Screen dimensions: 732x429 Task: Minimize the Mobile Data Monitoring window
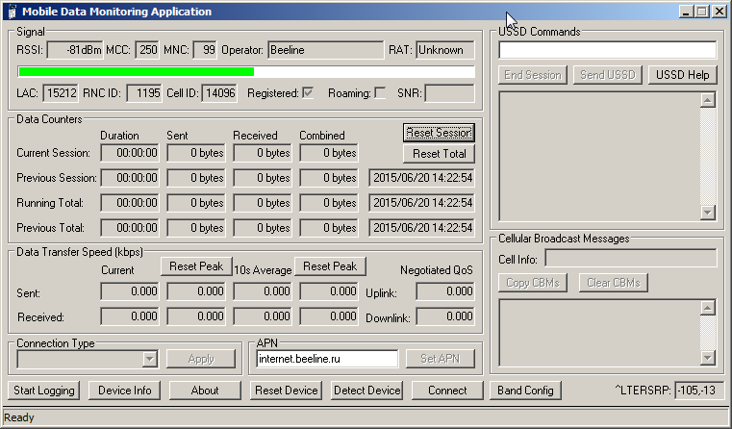[x=685, y=12]
